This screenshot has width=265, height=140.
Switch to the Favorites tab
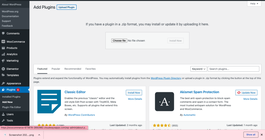90,69
